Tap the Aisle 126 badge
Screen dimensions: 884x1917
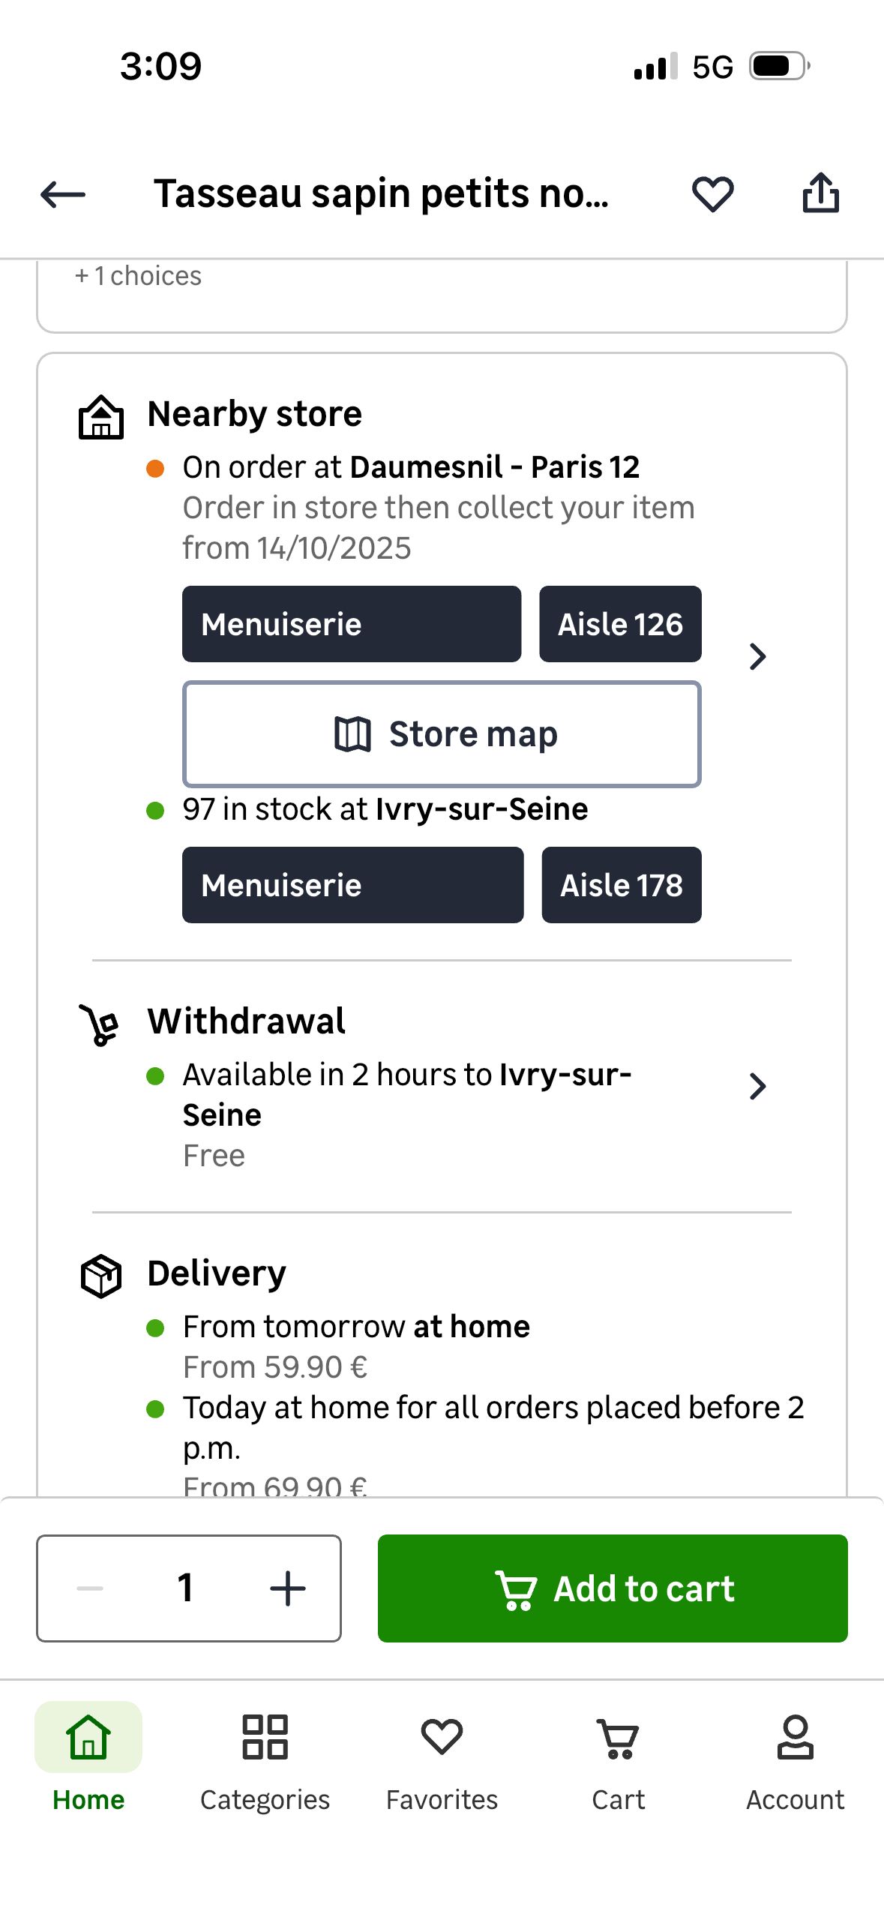620,624
